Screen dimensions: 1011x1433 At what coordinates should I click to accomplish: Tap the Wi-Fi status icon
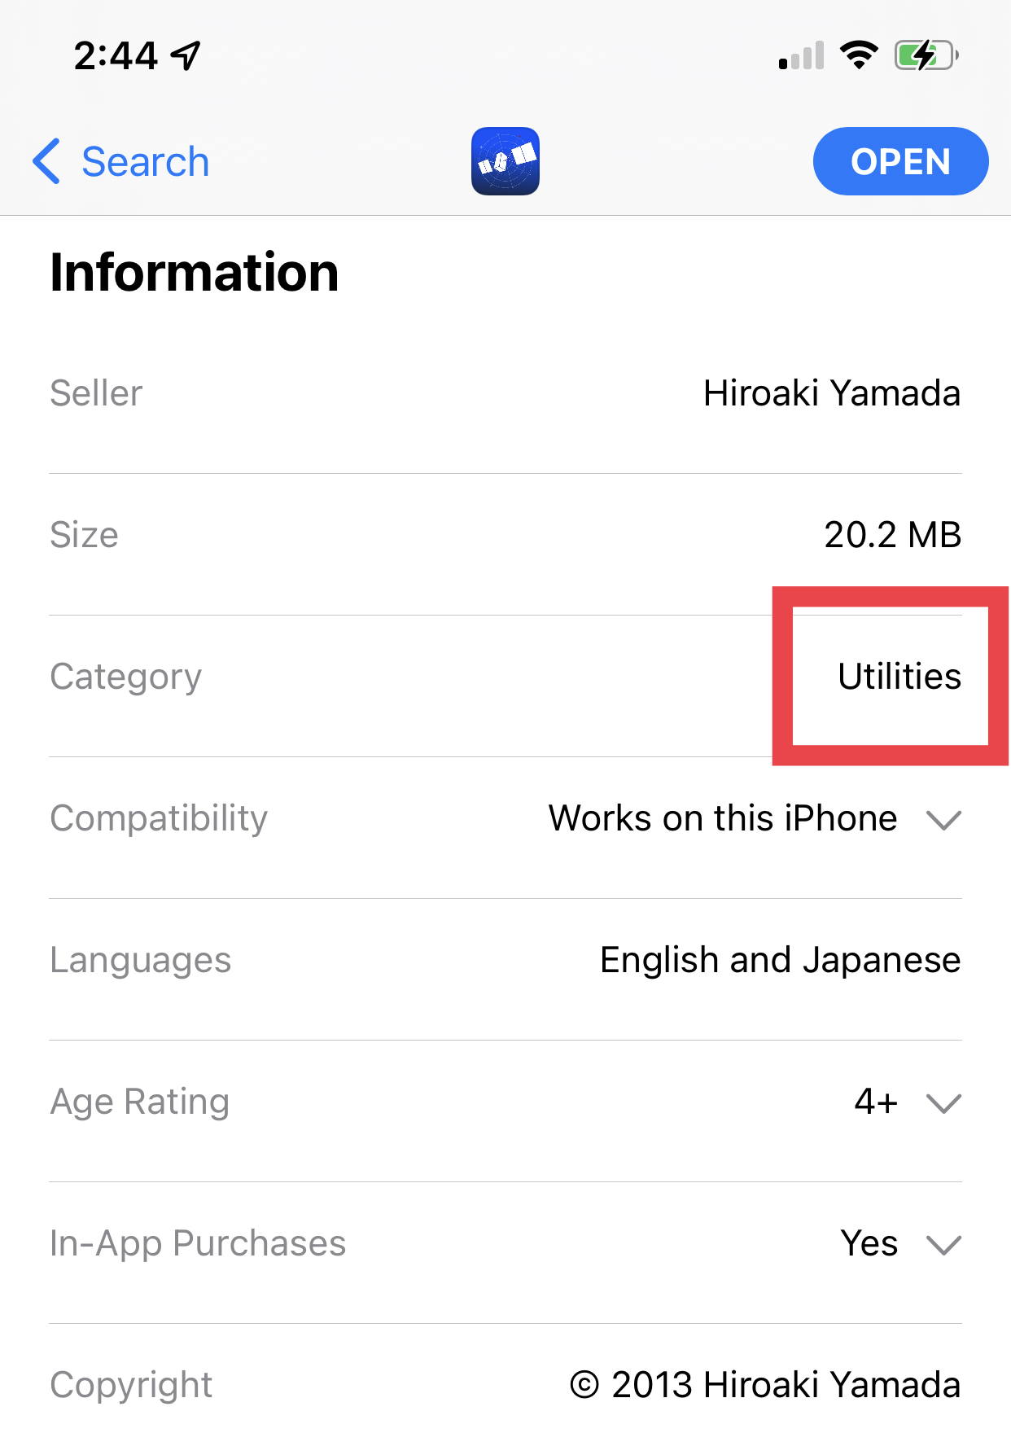click(x=858, y=55)
